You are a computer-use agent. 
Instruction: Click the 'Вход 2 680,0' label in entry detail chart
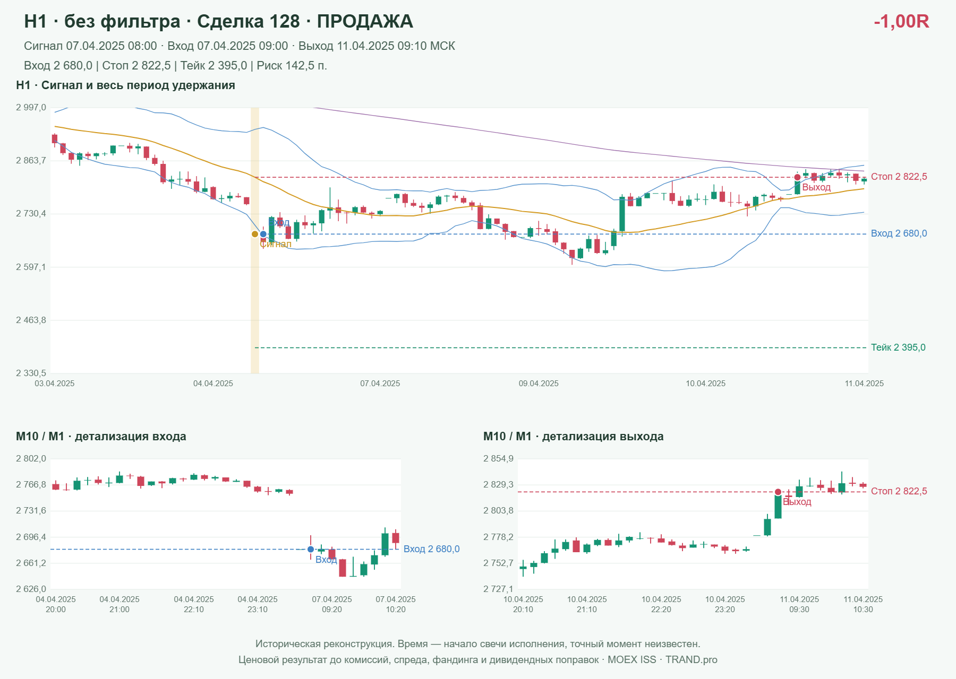click(432, 549)
